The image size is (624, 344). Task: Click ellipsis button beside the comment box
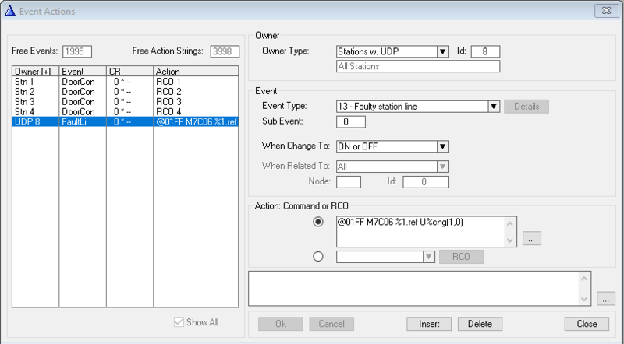click(606, 299)
